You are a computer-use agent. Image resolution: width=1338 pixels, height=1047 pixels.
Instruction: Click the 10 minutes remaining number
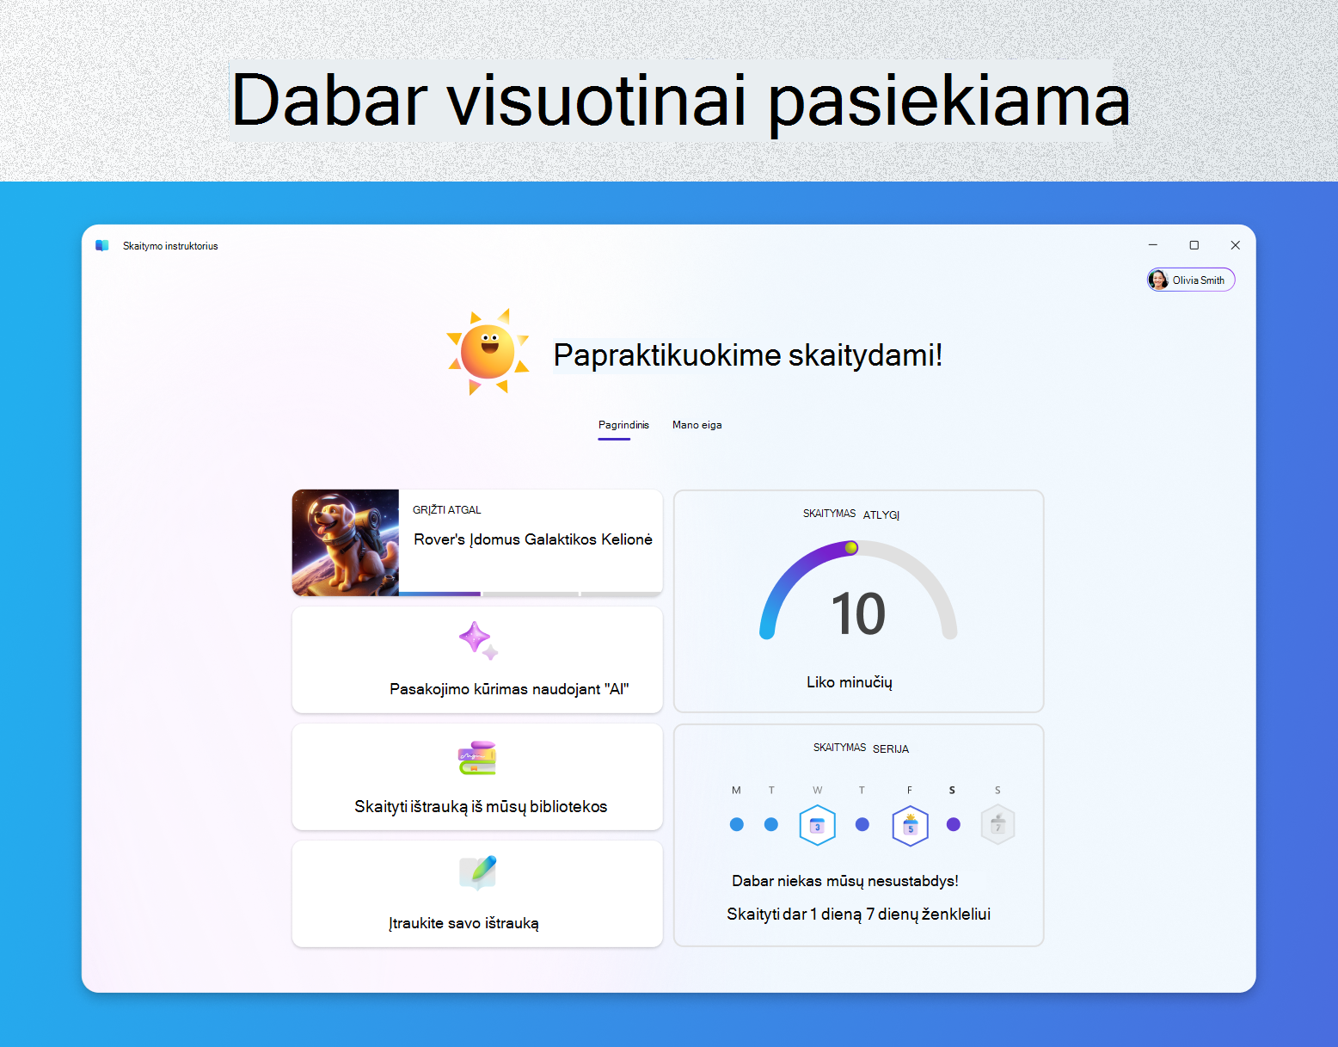click(858, 614)
